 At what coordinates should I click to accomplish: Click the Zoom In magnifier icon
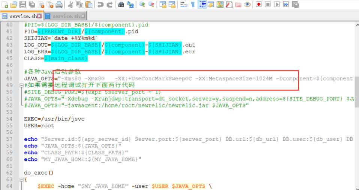coord(142,5)
